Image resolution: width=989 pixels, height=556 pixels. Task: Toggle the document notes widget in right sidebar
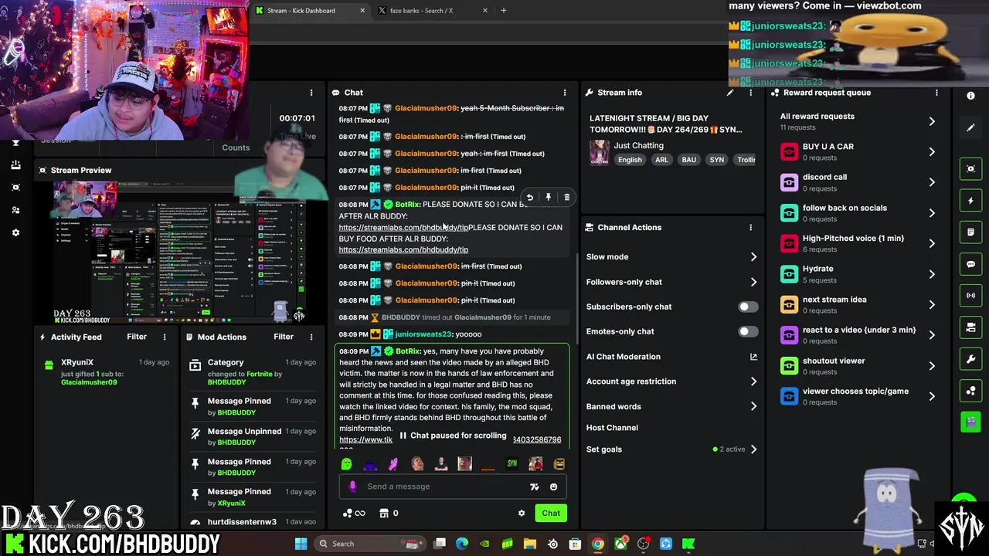pyautogui.click(x=970, y=232)
